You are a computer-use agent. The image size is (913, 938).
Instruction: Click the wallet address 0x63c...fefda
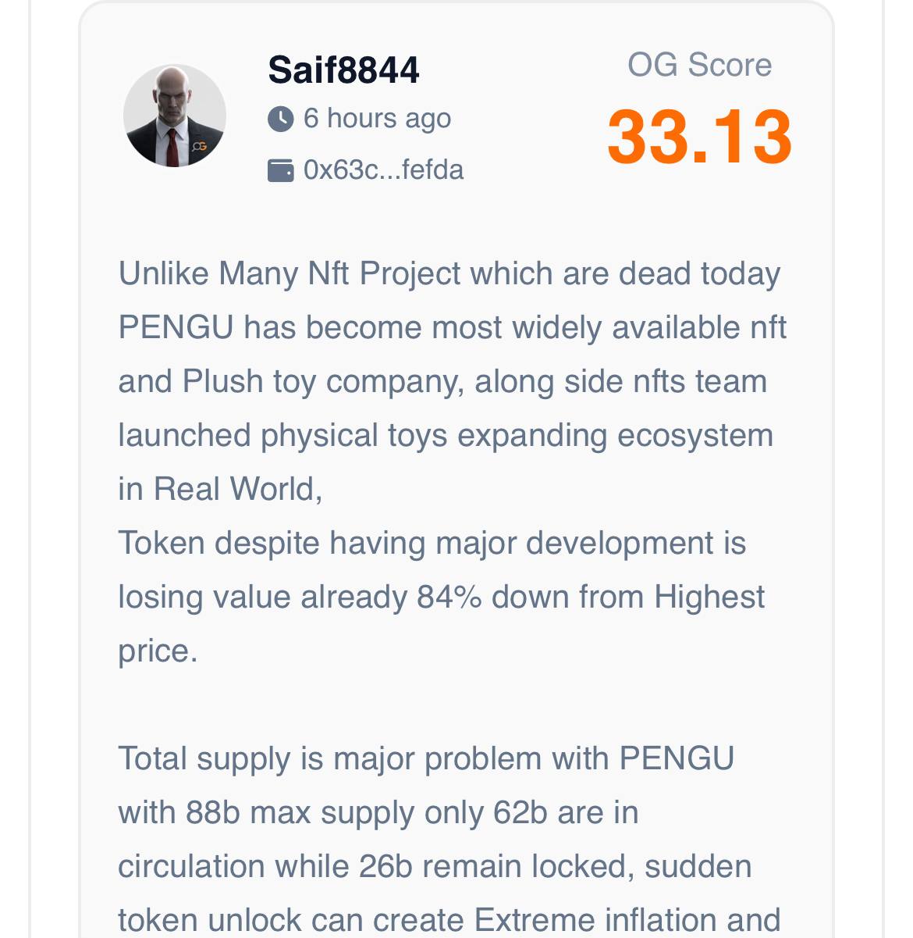click(383, 169)
